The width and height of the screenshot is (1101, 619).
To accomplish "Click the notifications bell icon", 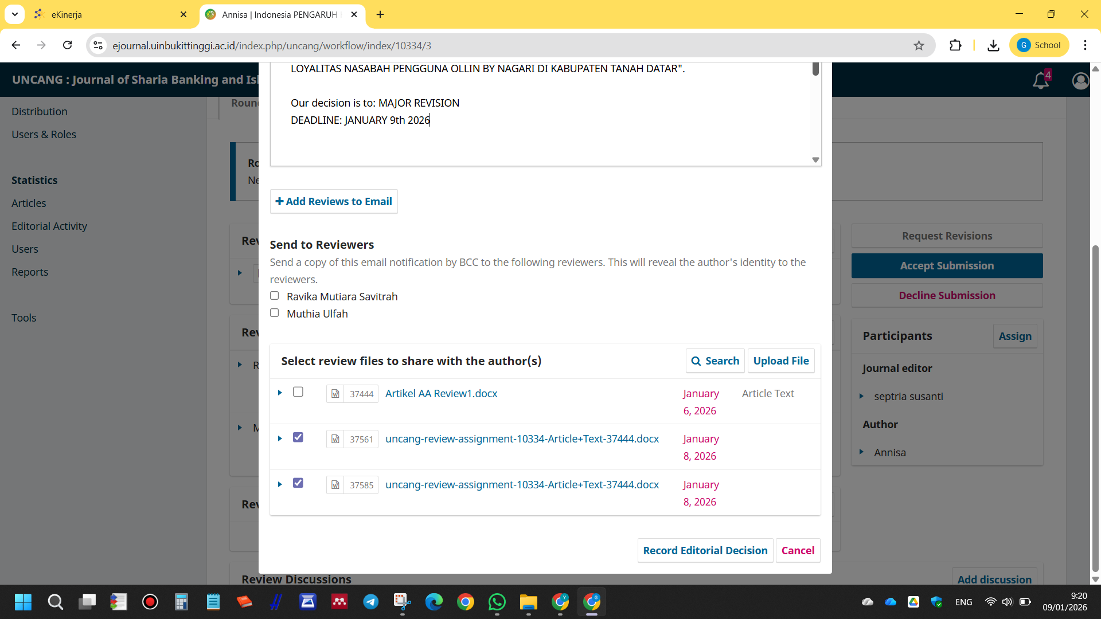I will click(1040, 81).
